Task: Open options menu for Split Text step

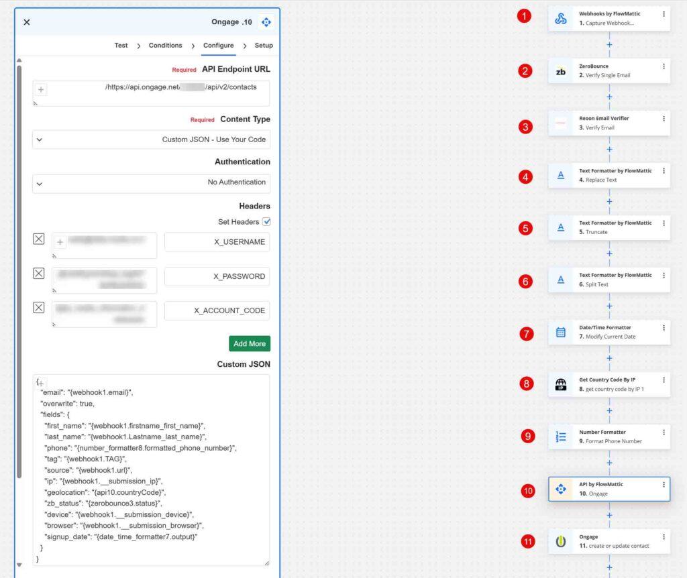Action: click(664, 276)
